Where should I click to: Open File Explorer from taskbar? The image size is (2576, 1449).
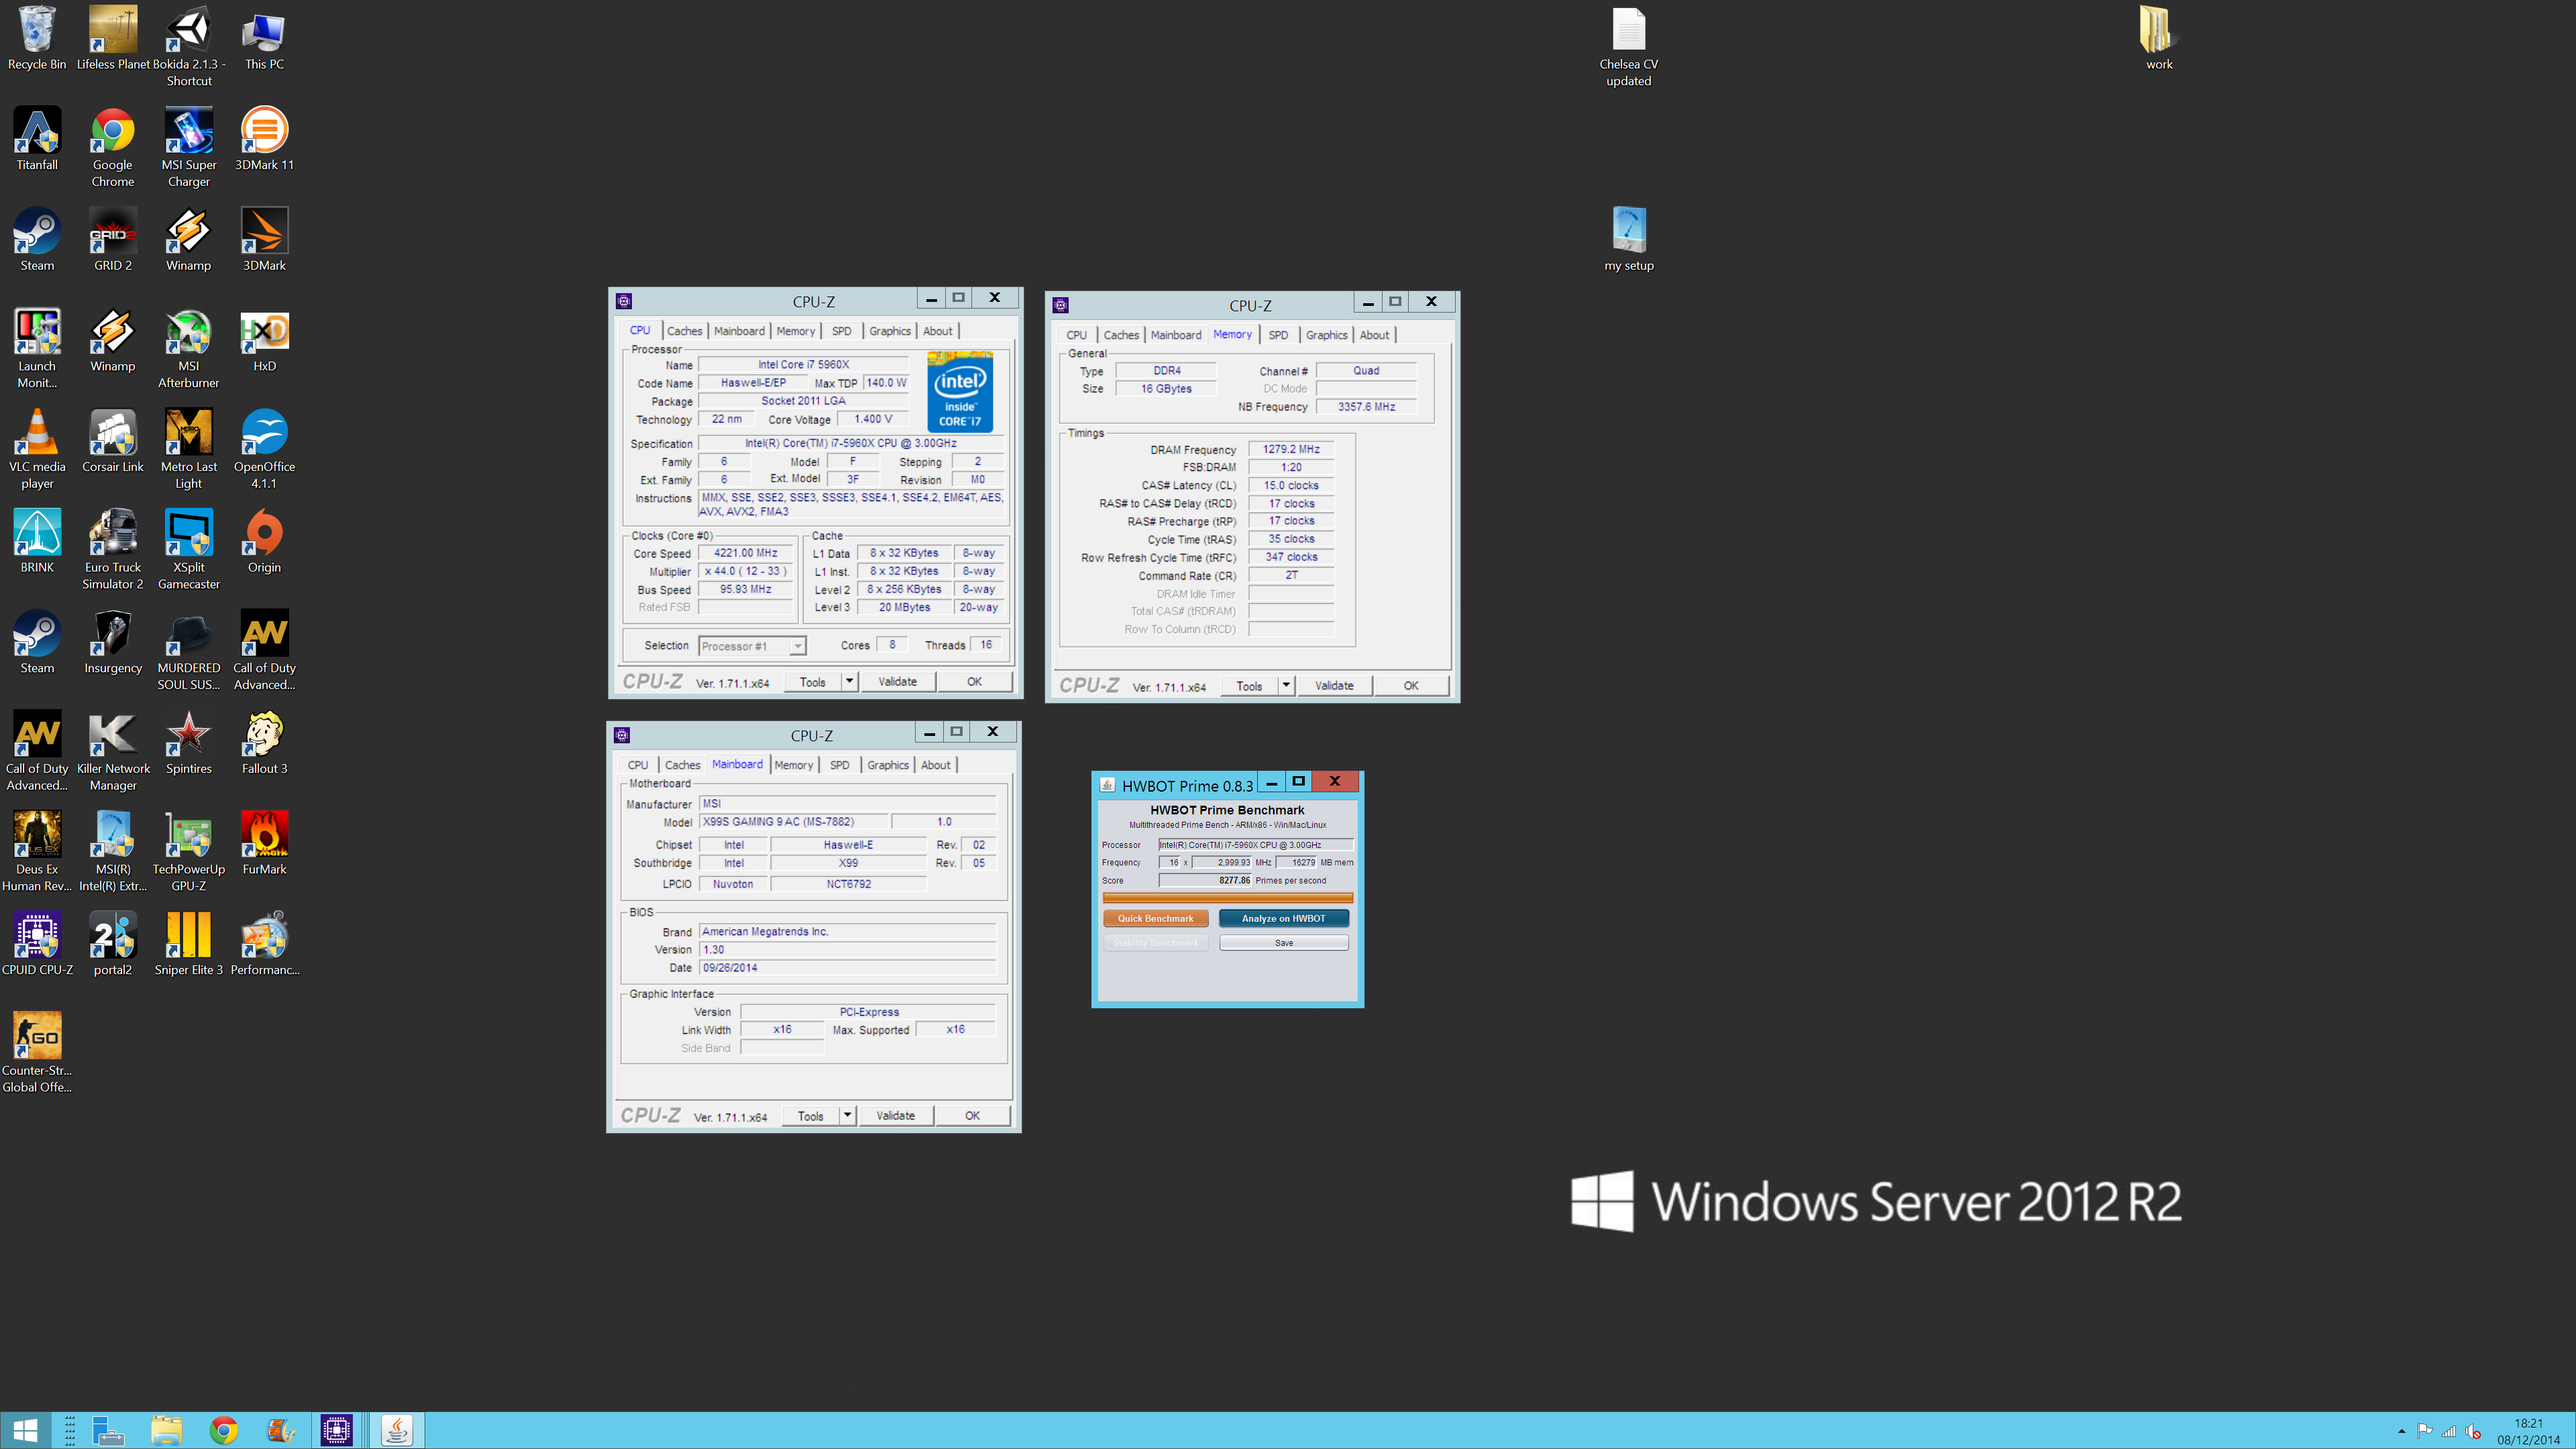tap(166, 1431)
